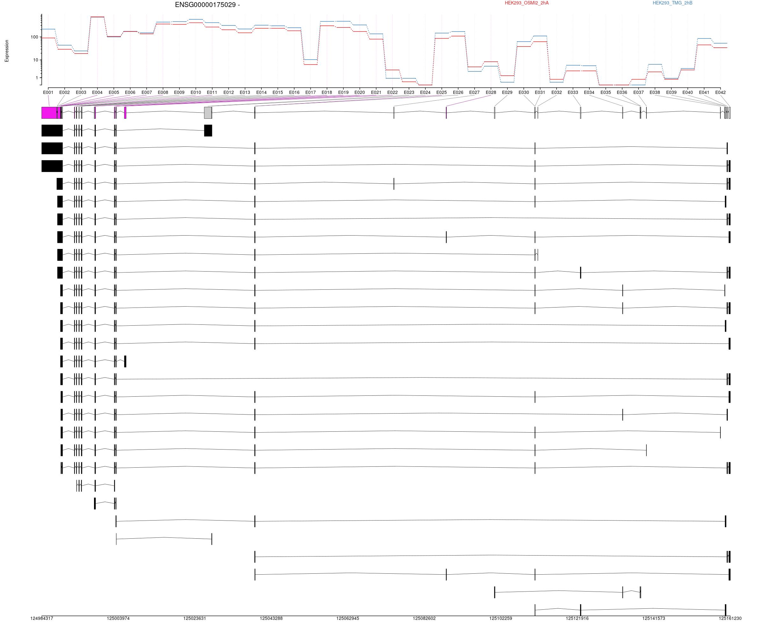This screenshot has height=624, width=765.
Task: Pick genomic coordinate 125082602
Action: (424, 619)
